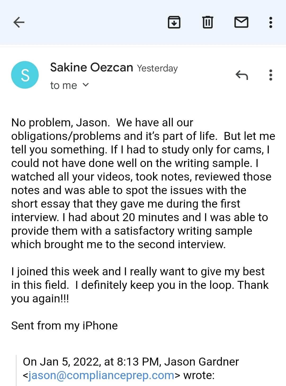
Task: Tap the 'Sent from my iPhone' line
Action: pos(64,325)
